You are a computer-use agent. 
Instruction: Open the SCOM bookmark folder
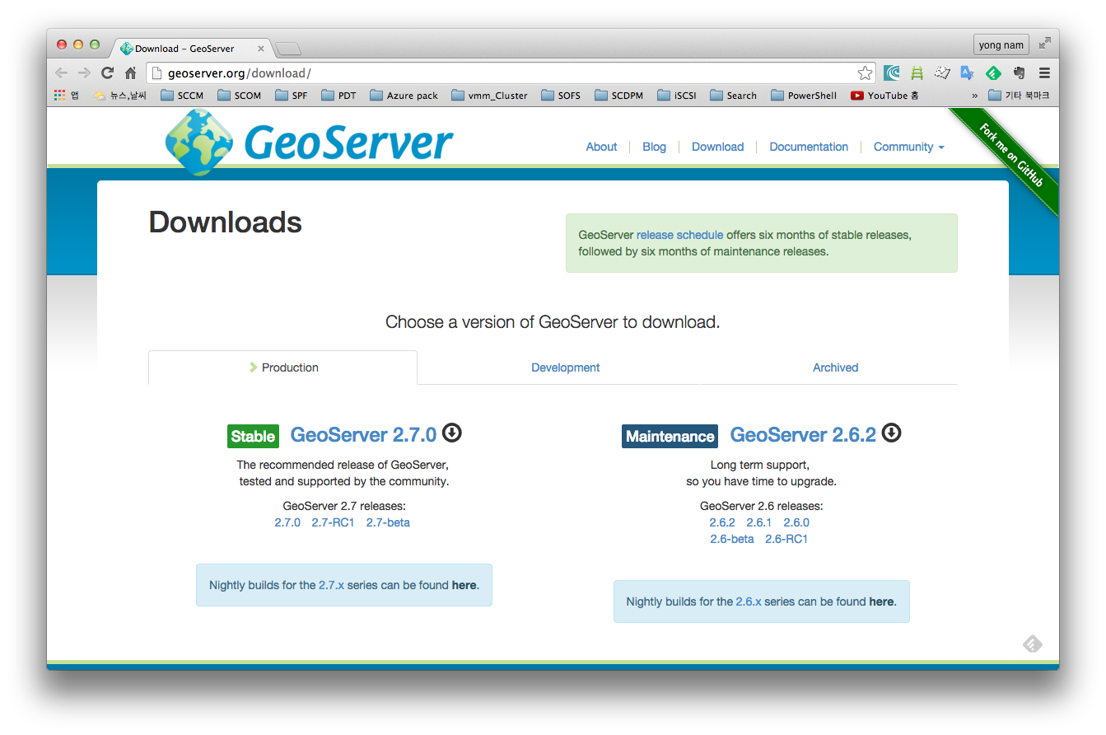(239, 96)
